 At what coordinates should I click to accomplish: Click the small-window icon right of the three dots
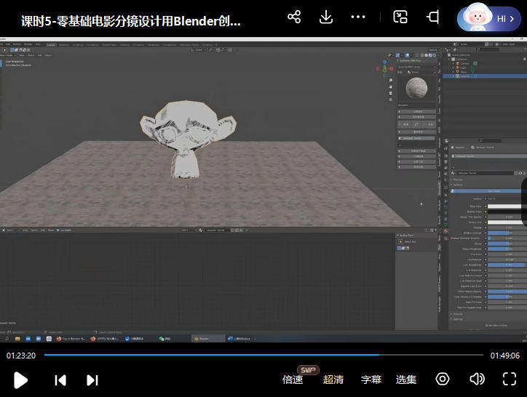point(400,17)
